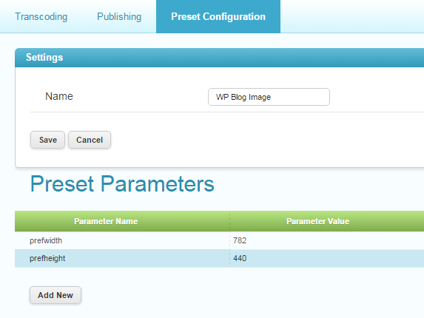Click the empty tab bar area beside Preset Configuration
The height and width of the screenshot is (318, 424).
[x=352, y=16]
